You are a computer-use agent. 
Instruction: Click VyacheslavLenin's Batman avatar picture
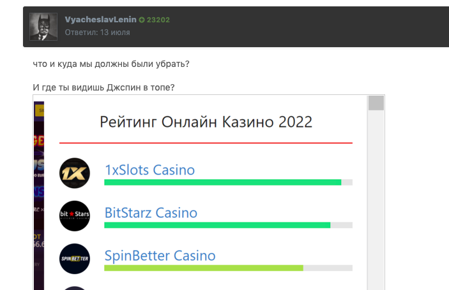pos(43,26)
